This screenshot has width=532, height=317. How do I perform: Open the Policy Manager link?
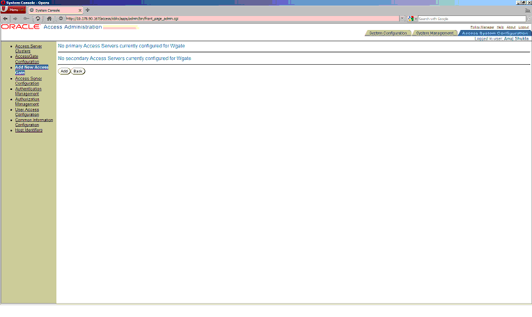(482, 27)
